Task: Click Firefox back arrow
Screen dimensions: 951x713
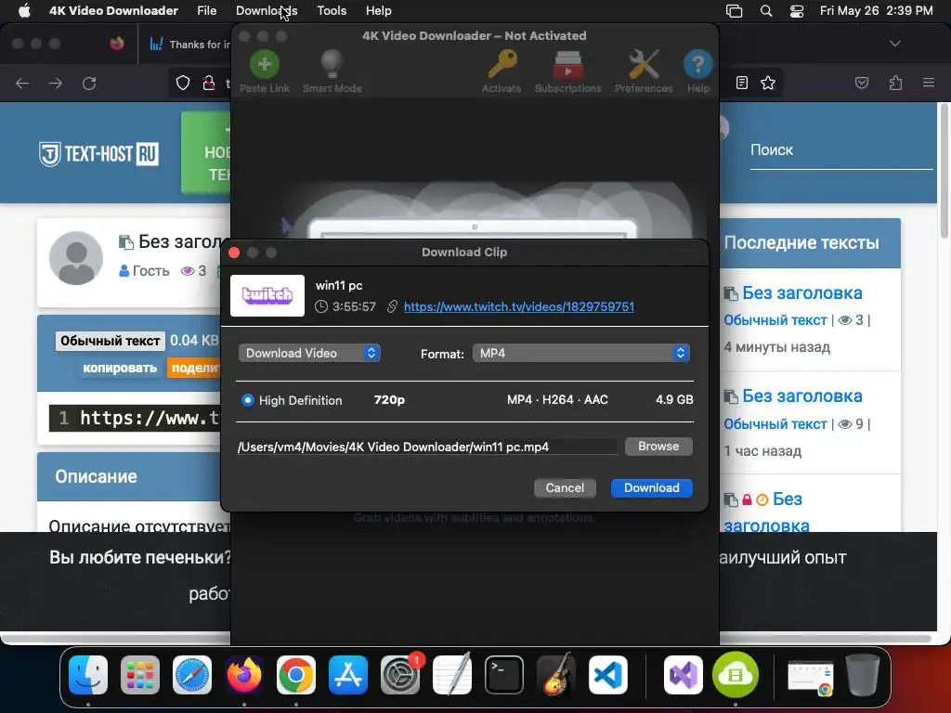Action: [22, 83]
